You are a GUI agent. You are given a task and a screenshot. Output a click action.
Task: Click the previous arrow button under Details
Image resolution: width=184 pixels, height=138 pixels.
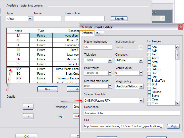point(28,107)
